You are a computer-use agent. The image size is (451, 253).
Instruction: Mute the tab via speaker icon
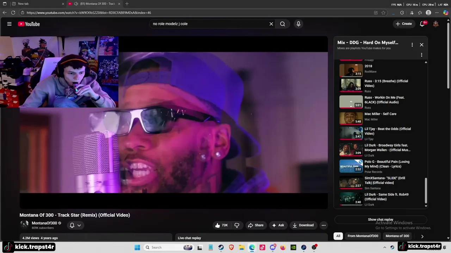(x=76, y=4)
